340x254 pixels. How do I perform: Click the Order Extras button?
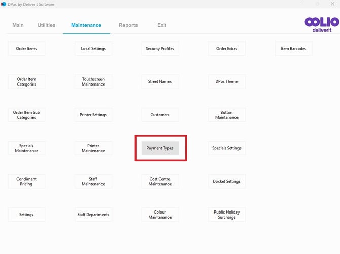[227, 49]
